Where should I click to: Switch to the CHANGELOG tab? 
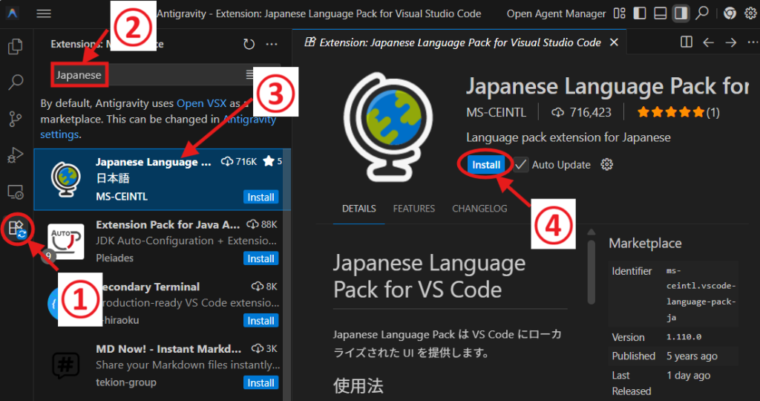[479, 209]
